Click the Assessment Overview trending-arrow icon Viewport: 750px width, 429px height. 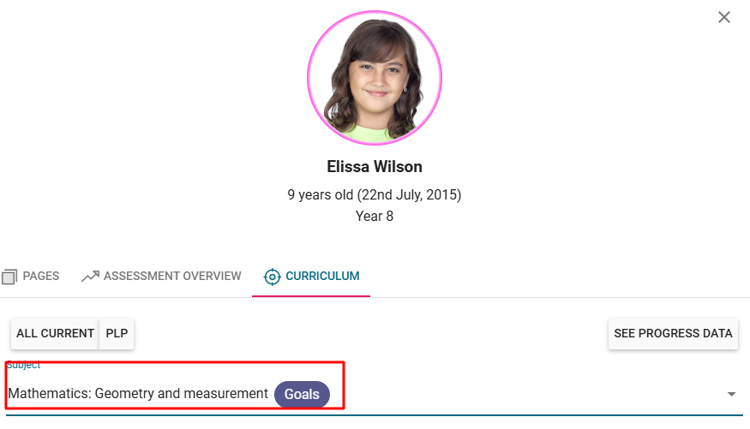(x=90, y=277)
